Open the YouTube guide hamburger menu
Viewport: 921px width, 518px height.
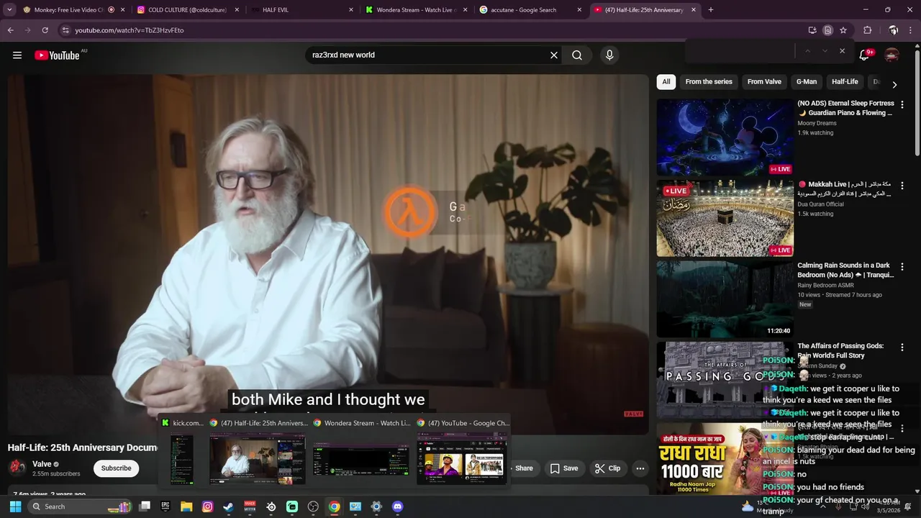point(17,55)
